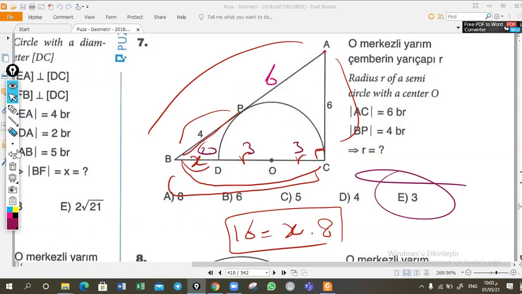Open the Pages panel icon in sidebar
Screen dimensions: 522x294
5,58
